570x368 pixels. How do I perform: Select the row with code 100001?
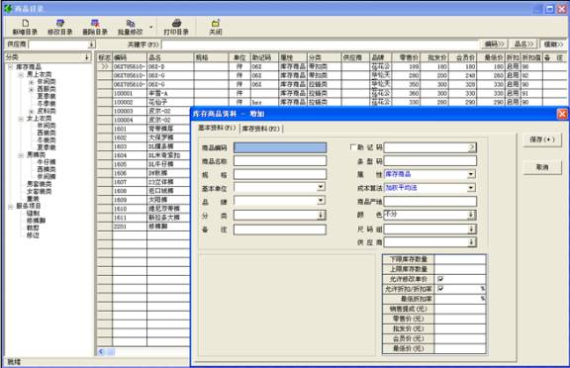pyautogui.click(x=331, y=93)
